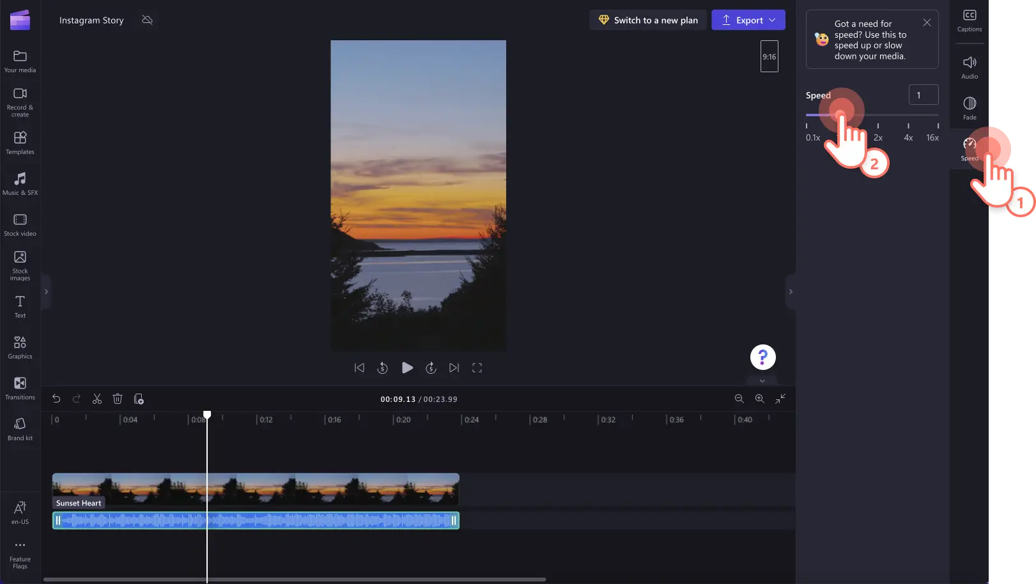Image resolution: width=1036 pixels, height=584 pixels.
Task: Click the 0:32 mark on timeline ruler
Action: (x=607, y=419)
